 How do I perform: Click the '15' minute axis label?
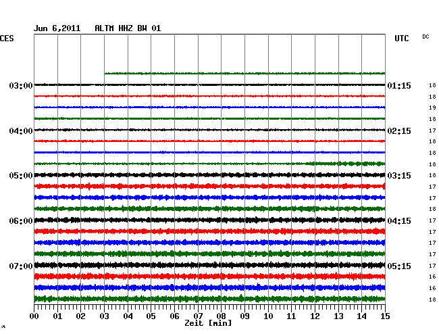tap(385, 316)
